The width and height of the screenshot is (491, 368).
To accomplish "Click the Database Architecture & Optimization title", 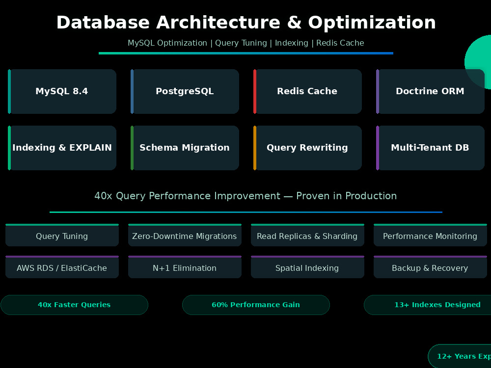I will click(246, 23).
